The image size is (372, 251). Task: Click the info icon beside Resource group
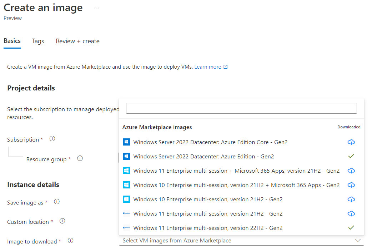coord(80,158)
